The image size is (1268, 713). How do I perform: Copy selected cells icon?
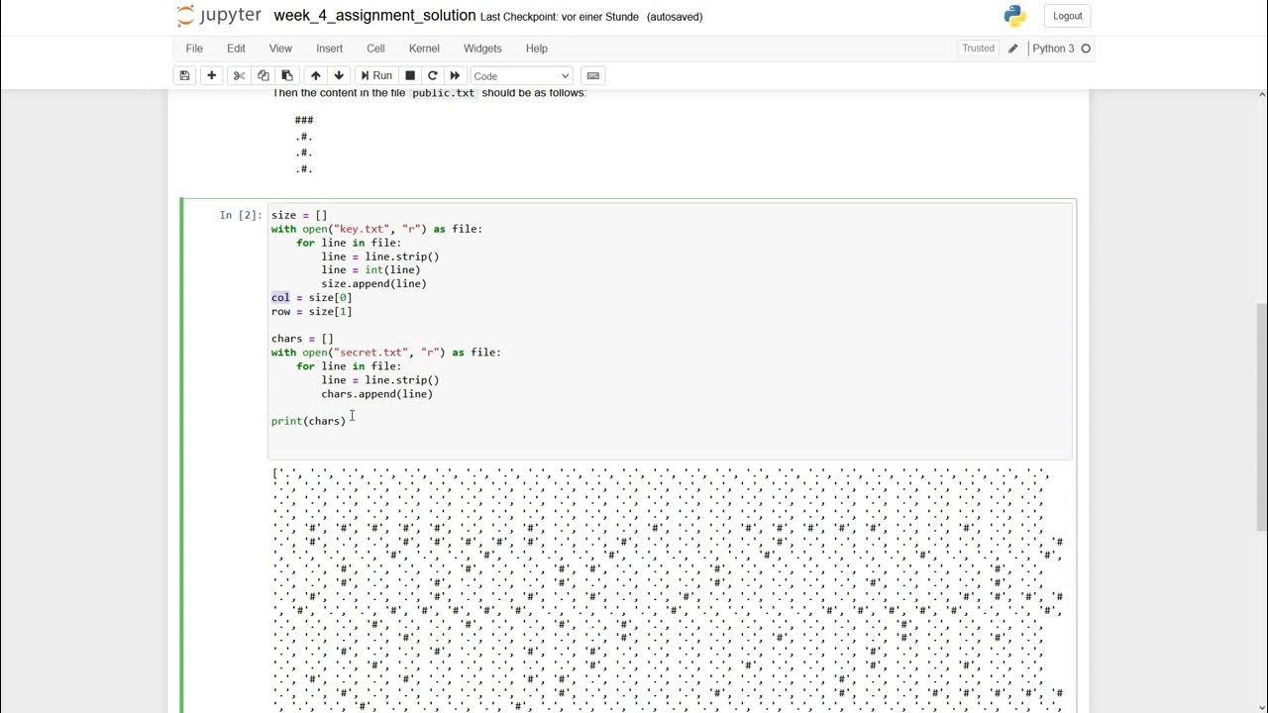[263, 75]
